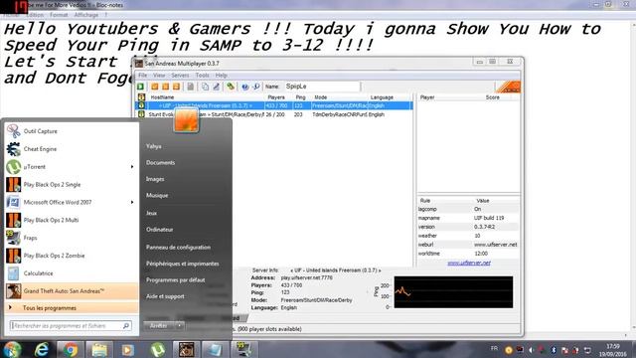The height and width of the screenshot is (358, 636).
Task: Open media player icon on taskbar
Action: point(128,349)
